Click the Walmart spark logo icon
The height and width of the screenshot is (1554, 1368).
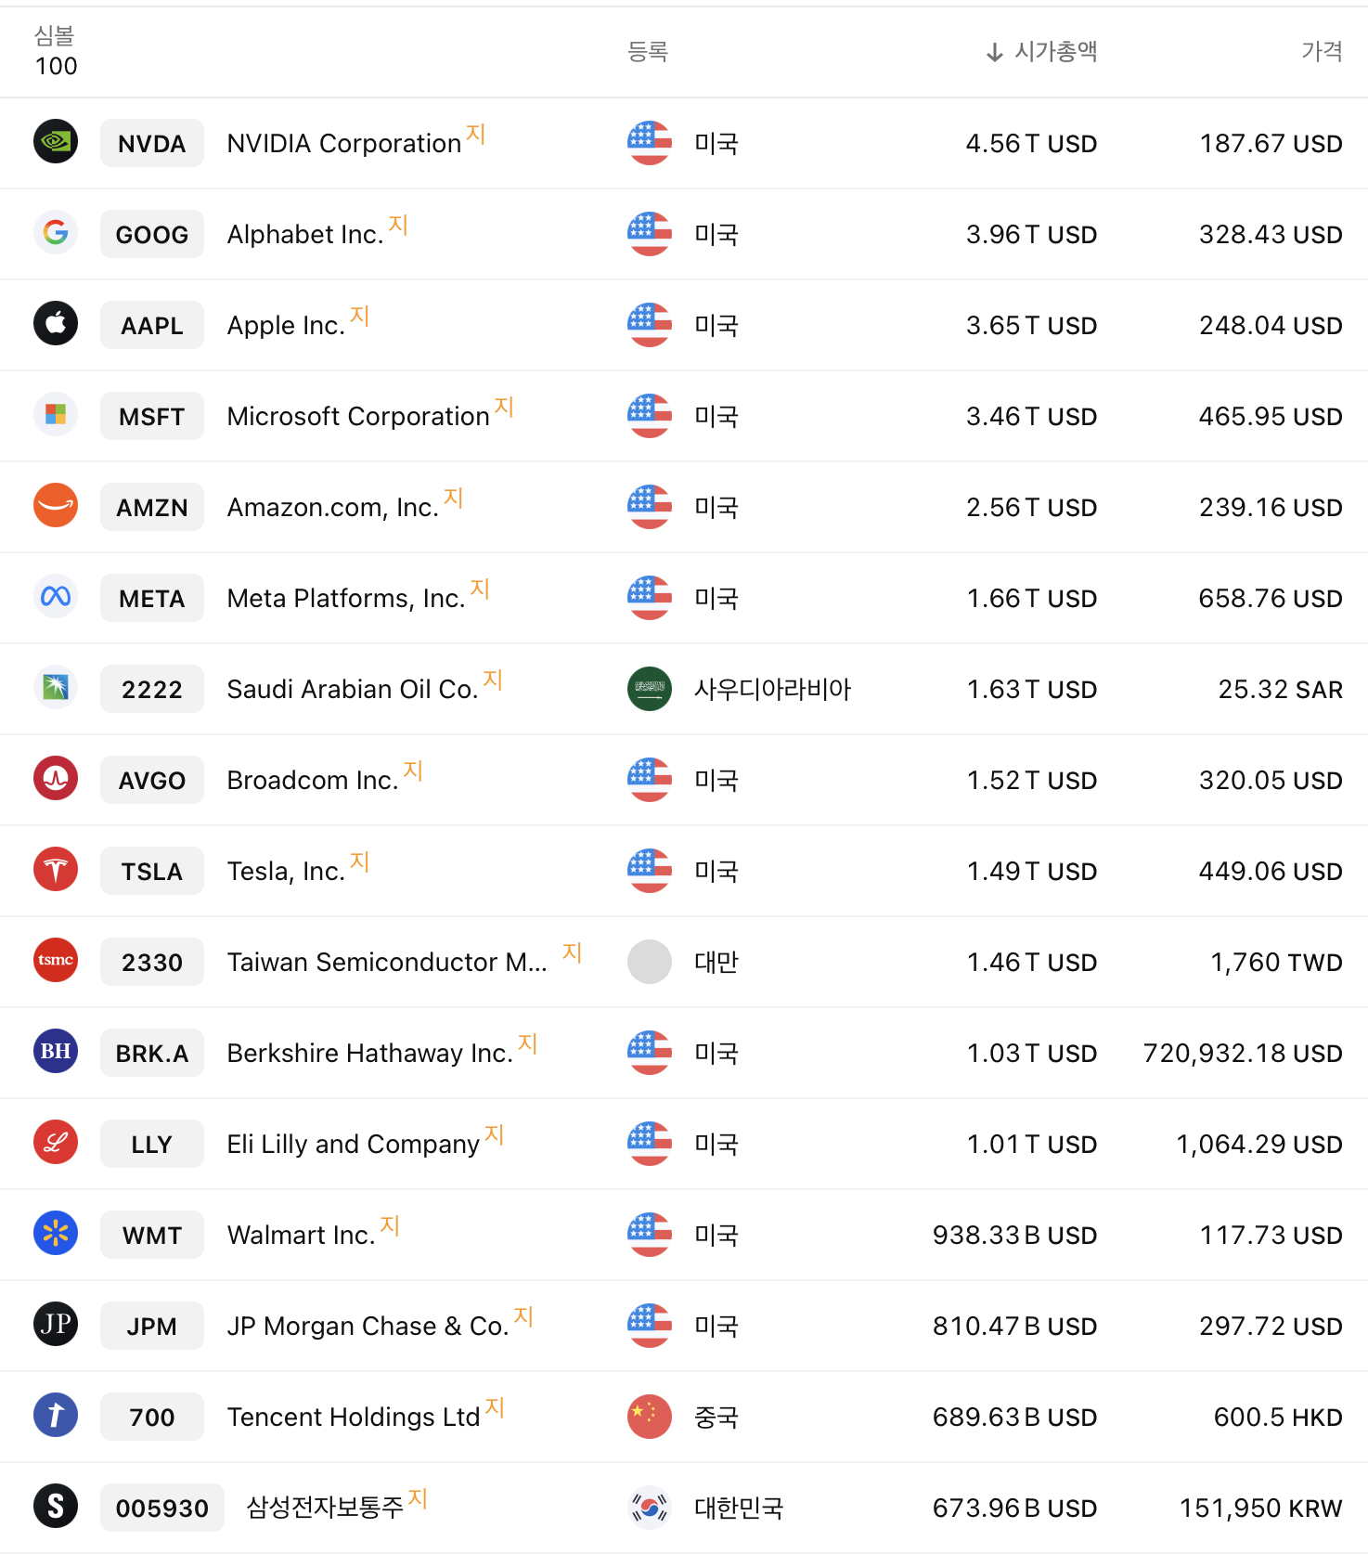(x=56, y=1234)
